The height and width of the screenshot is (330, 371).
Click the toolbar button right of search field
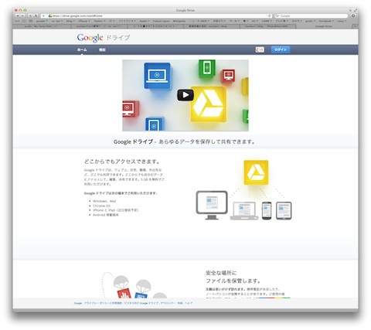coord(353,15)
